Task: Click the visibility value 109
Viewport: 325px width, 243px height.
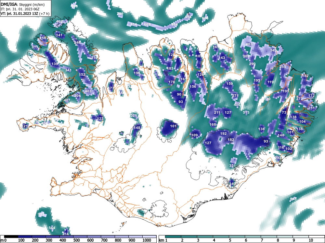Action: click(x=194, y=135)
